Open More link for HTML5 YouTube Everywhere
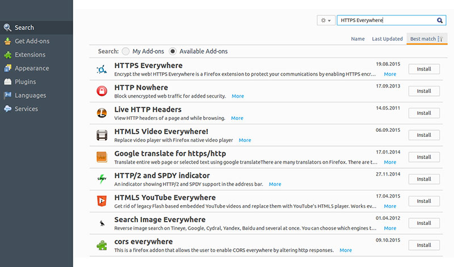 coord(390,206)
